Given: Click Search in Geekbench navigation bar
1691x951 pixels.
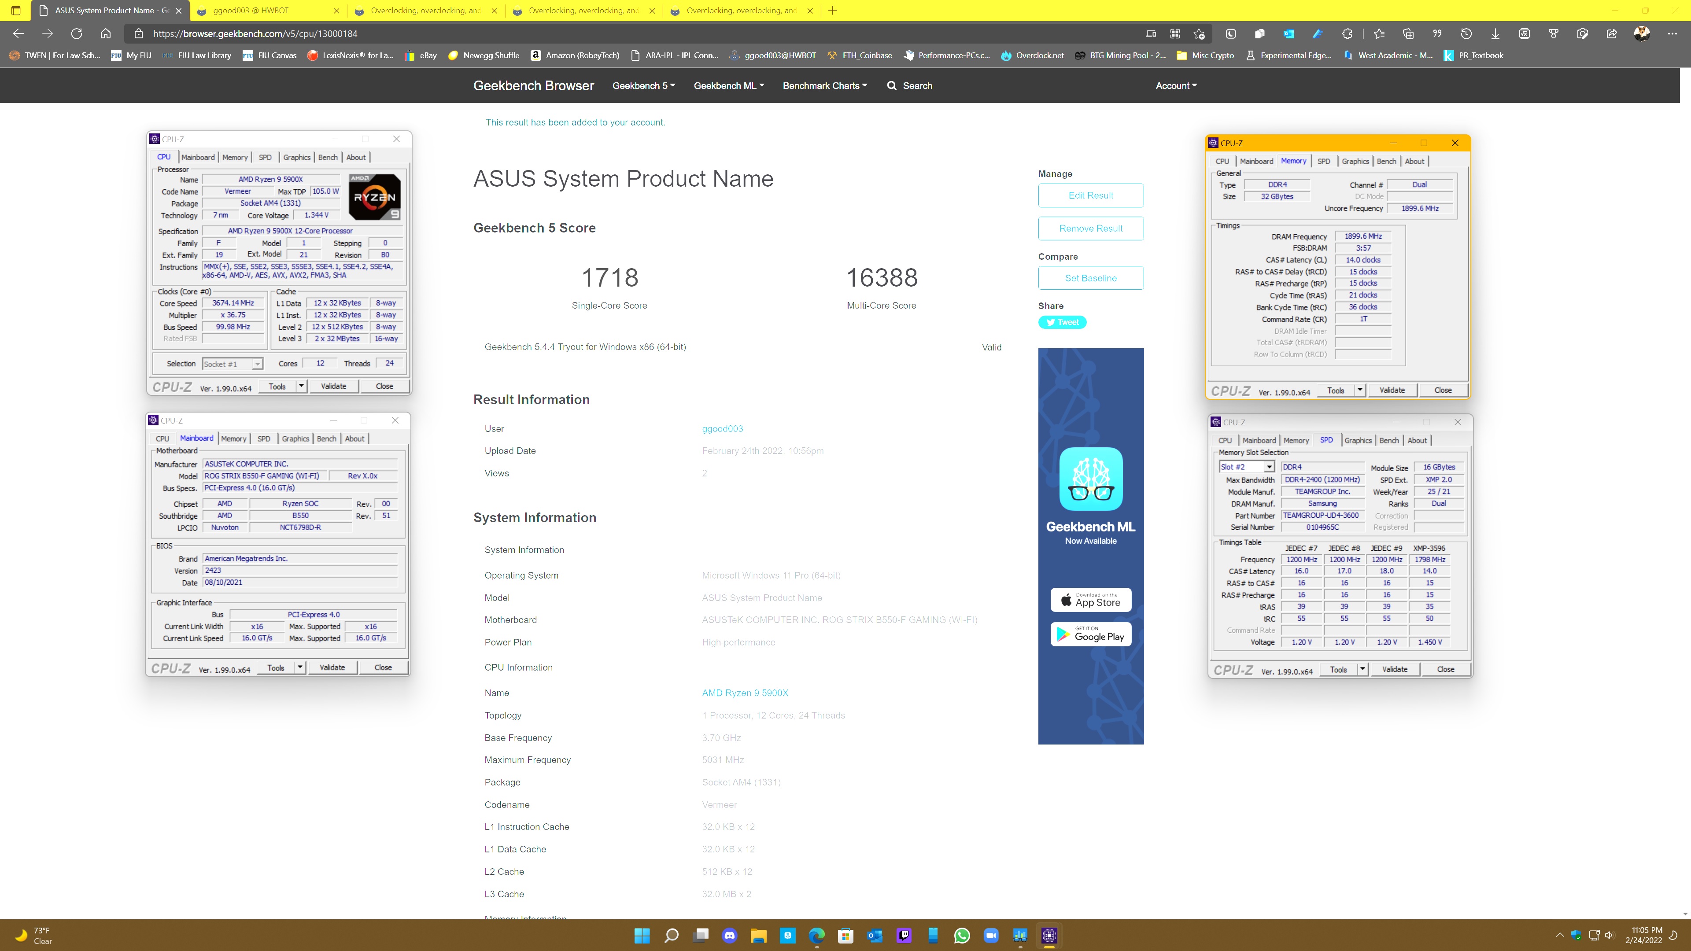Looking at the screenshot, I should (x=909, y=86).
